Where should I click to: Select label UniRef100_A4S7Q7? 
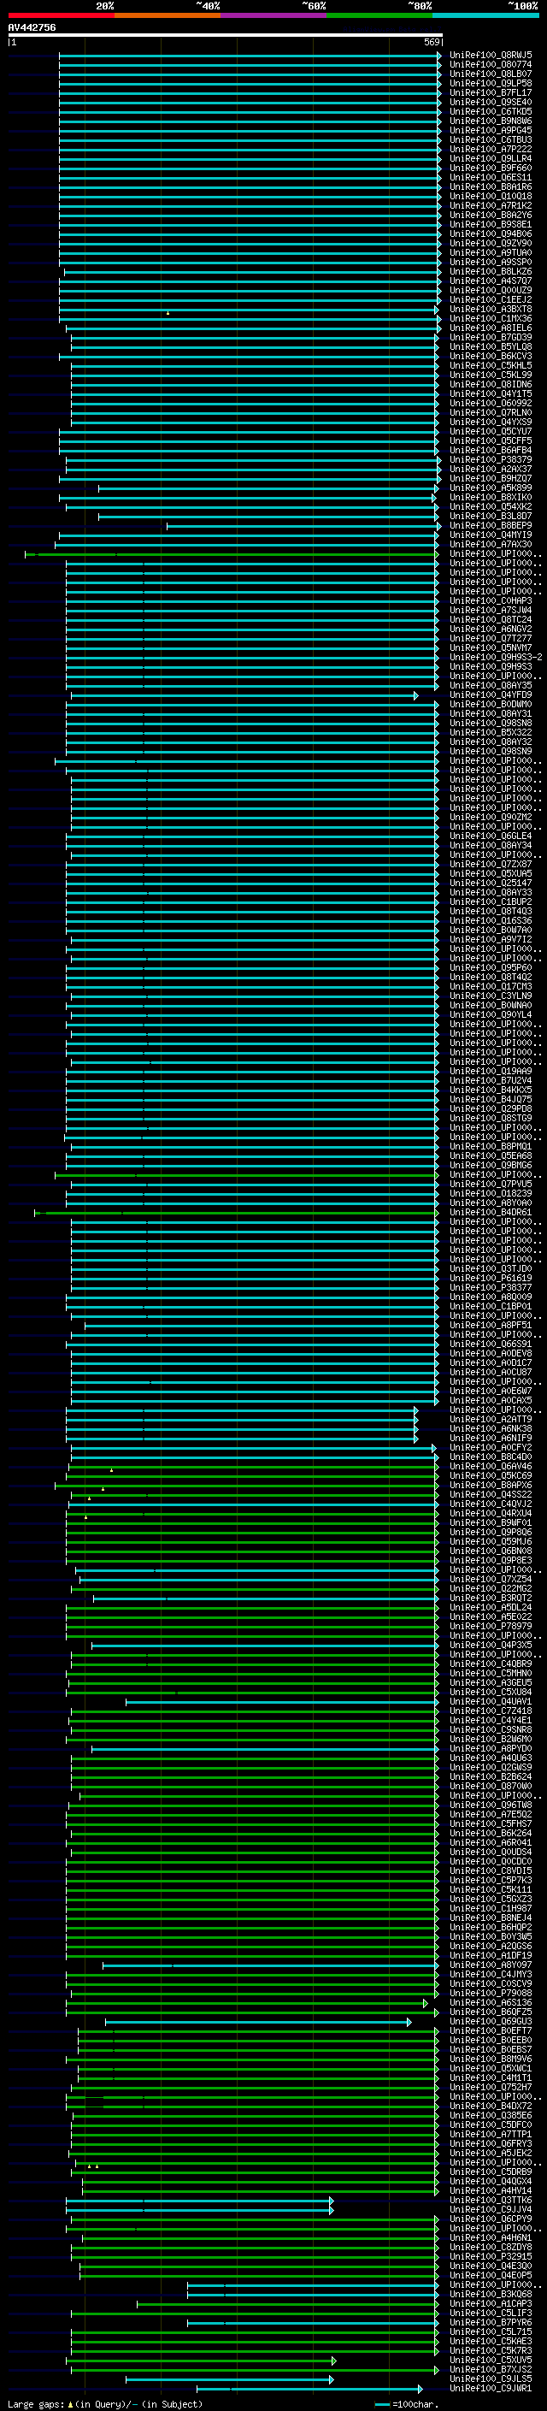click(490, 281)
